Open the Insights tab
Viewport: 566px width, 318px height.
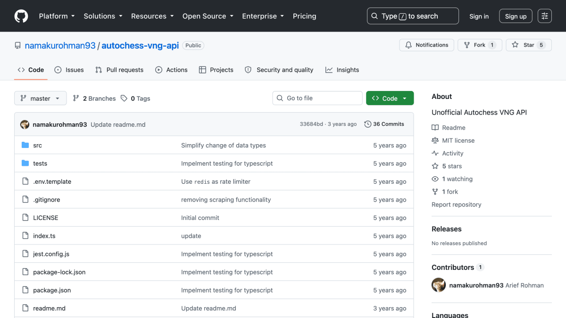pyautogui.click(x=342, y=70)
